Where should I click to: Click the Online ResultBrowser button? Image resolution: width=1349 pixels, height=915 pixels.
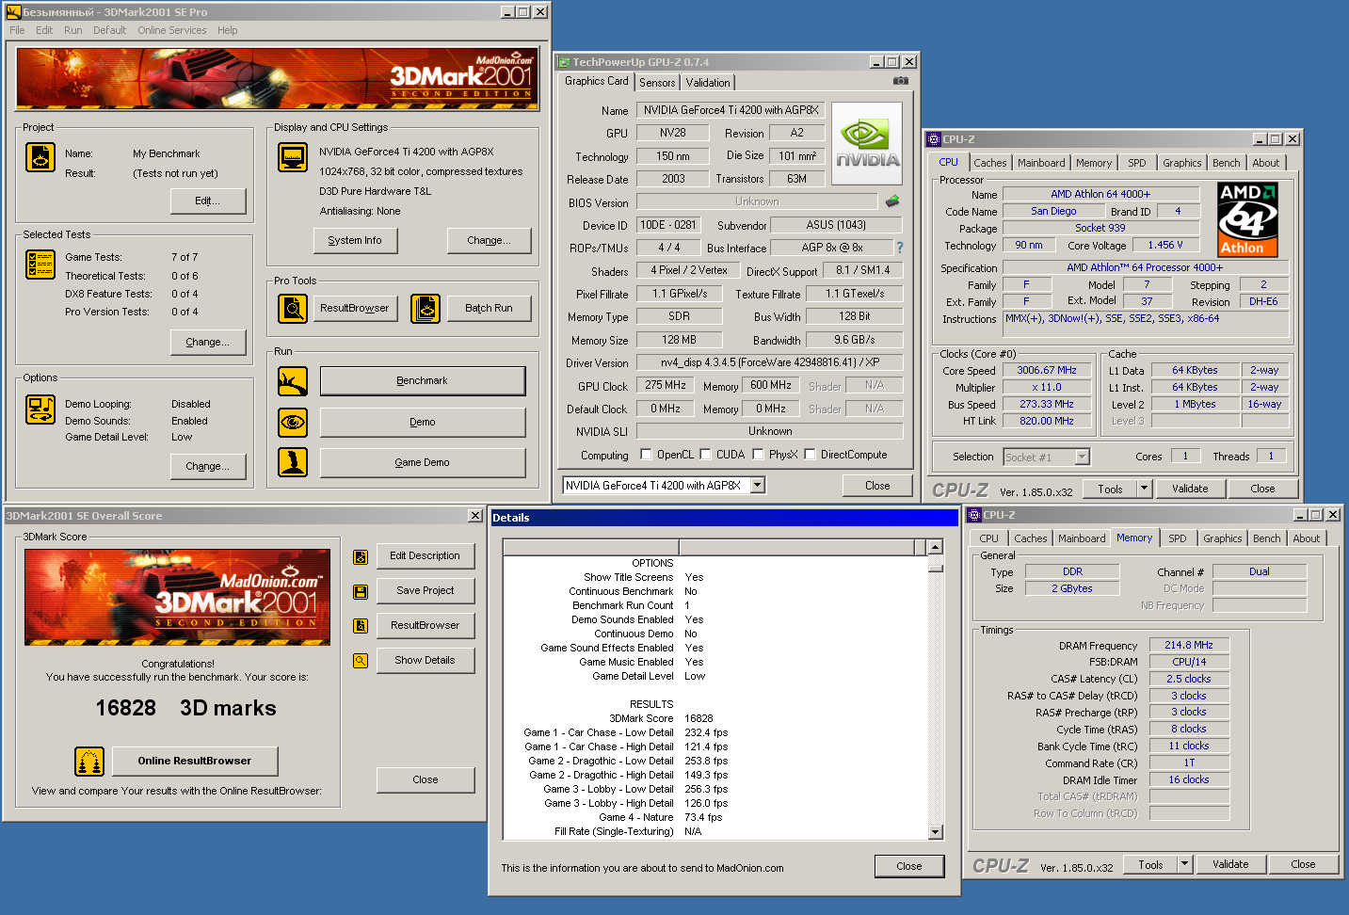195,761
